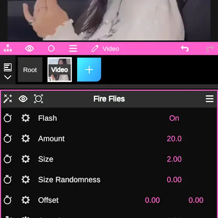The image size is (218, 218).
Task: Toggle preview eye in pink toolbar
Action: point(30,49)
